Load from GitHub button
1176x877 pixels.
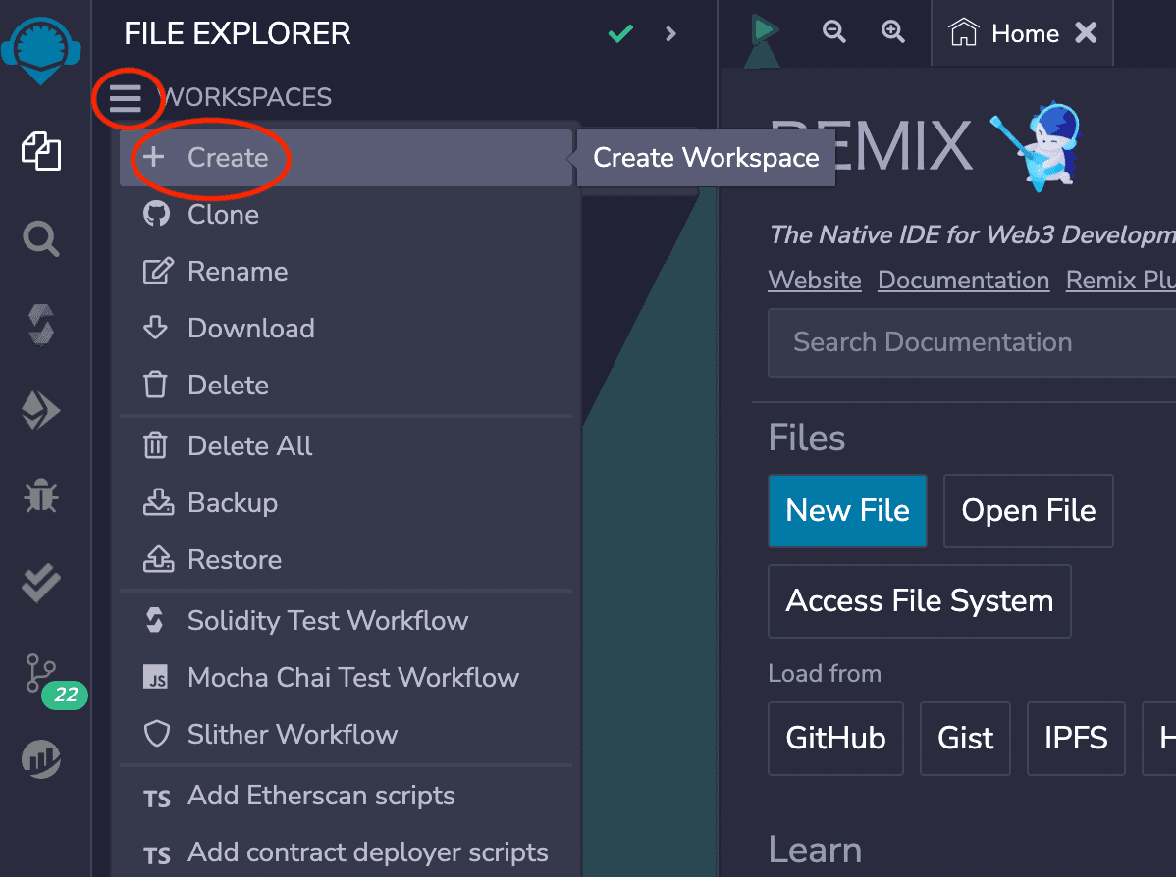coord(835,739)
